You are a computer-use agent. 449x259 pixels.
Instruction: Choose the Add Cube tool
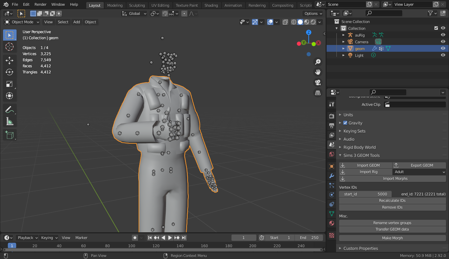(10, 135)
